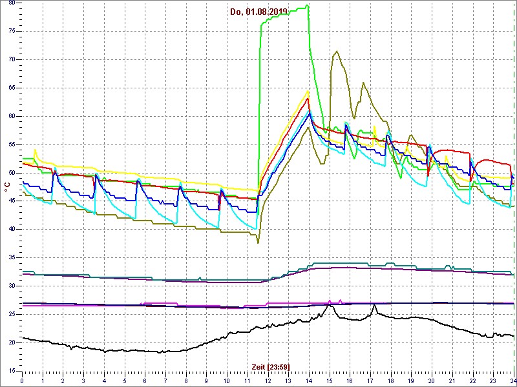Screen dimensions: 517x387
Task: Click the "°C" temperature axis unit label
Action: tap(7, 186)
